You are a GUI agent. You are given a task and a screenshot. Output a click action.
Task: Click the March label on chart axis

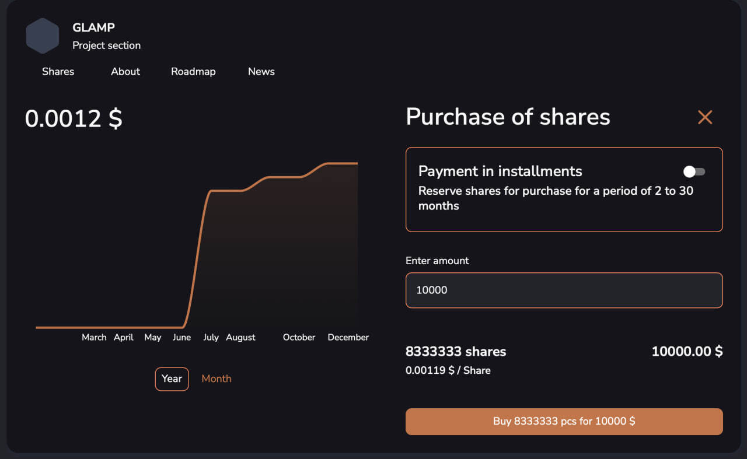(94, 337)
